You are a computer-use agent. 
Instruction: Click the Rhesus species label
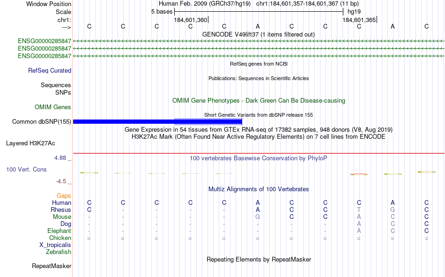click(x=61, y=210)
